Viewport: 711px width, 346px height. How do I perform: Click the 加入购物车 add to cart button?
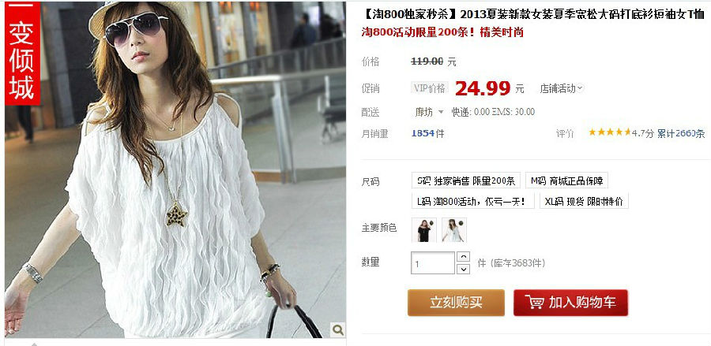coord(570,303)
